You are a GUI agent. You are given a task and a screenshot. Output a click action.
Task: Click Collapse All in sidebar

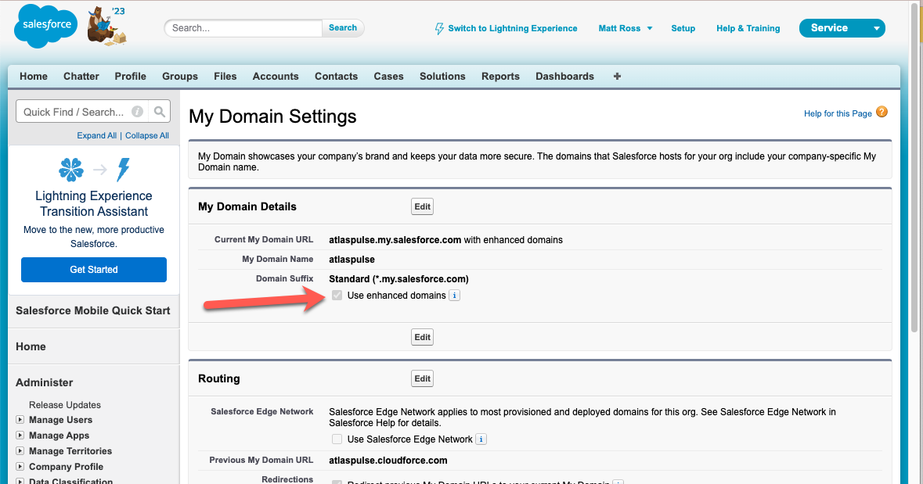(146, 135)
